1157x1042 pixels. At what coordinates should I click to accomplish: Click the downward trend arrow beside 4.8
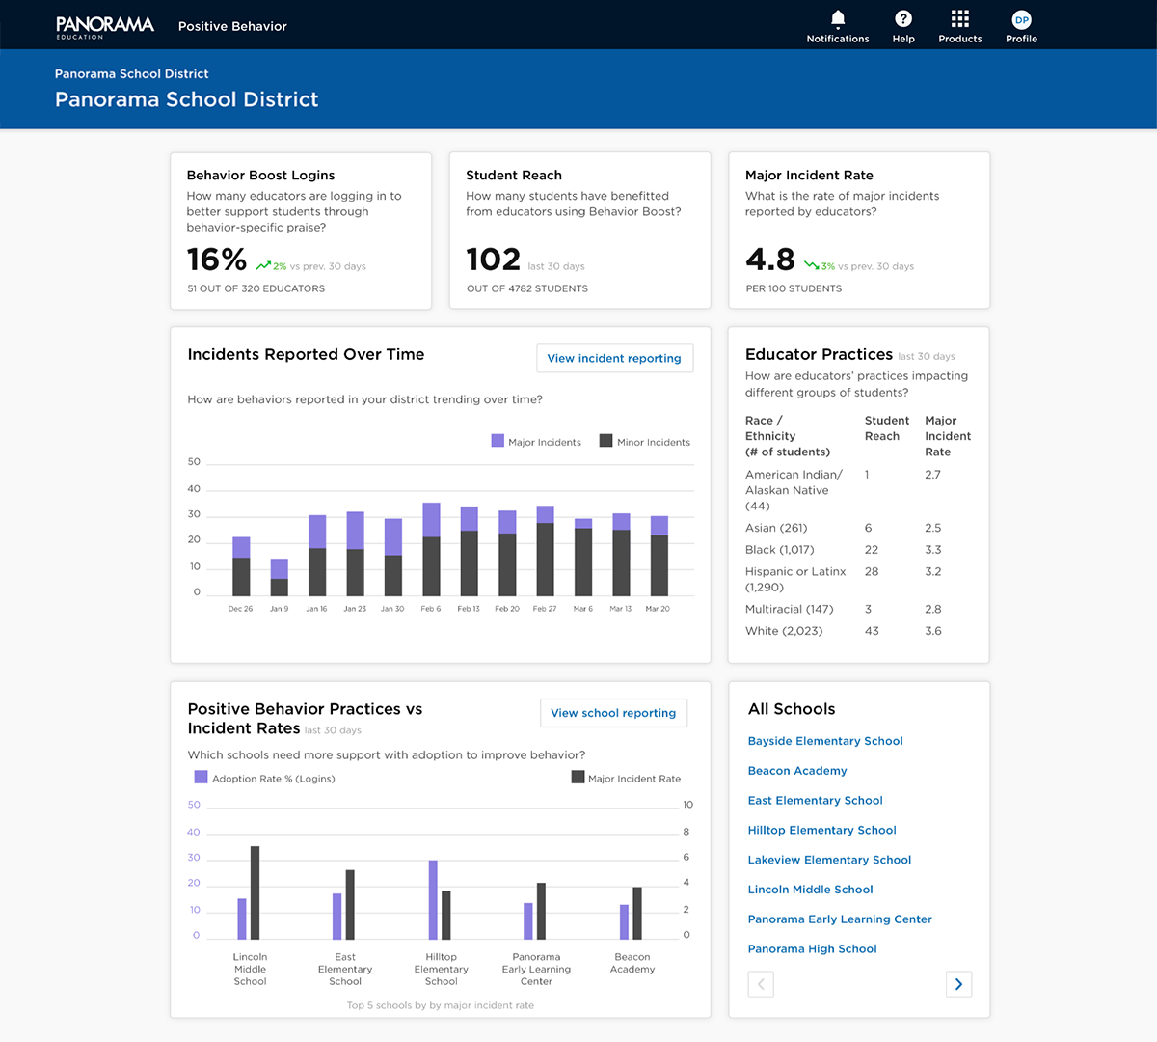[x=812, y=265]
